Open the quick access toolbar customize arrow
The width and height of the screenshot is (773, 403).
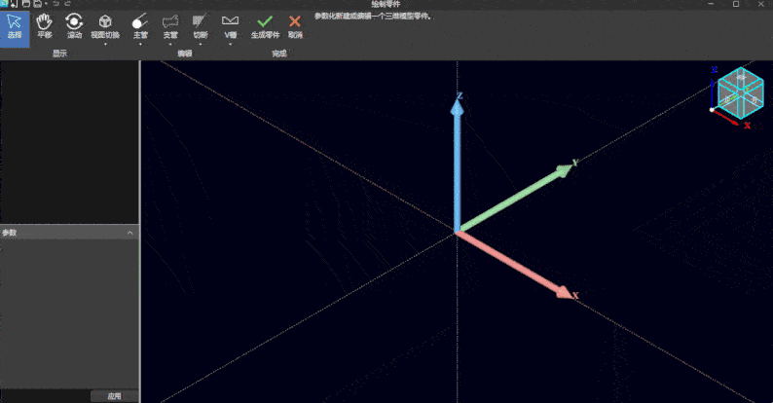point(46,5)
